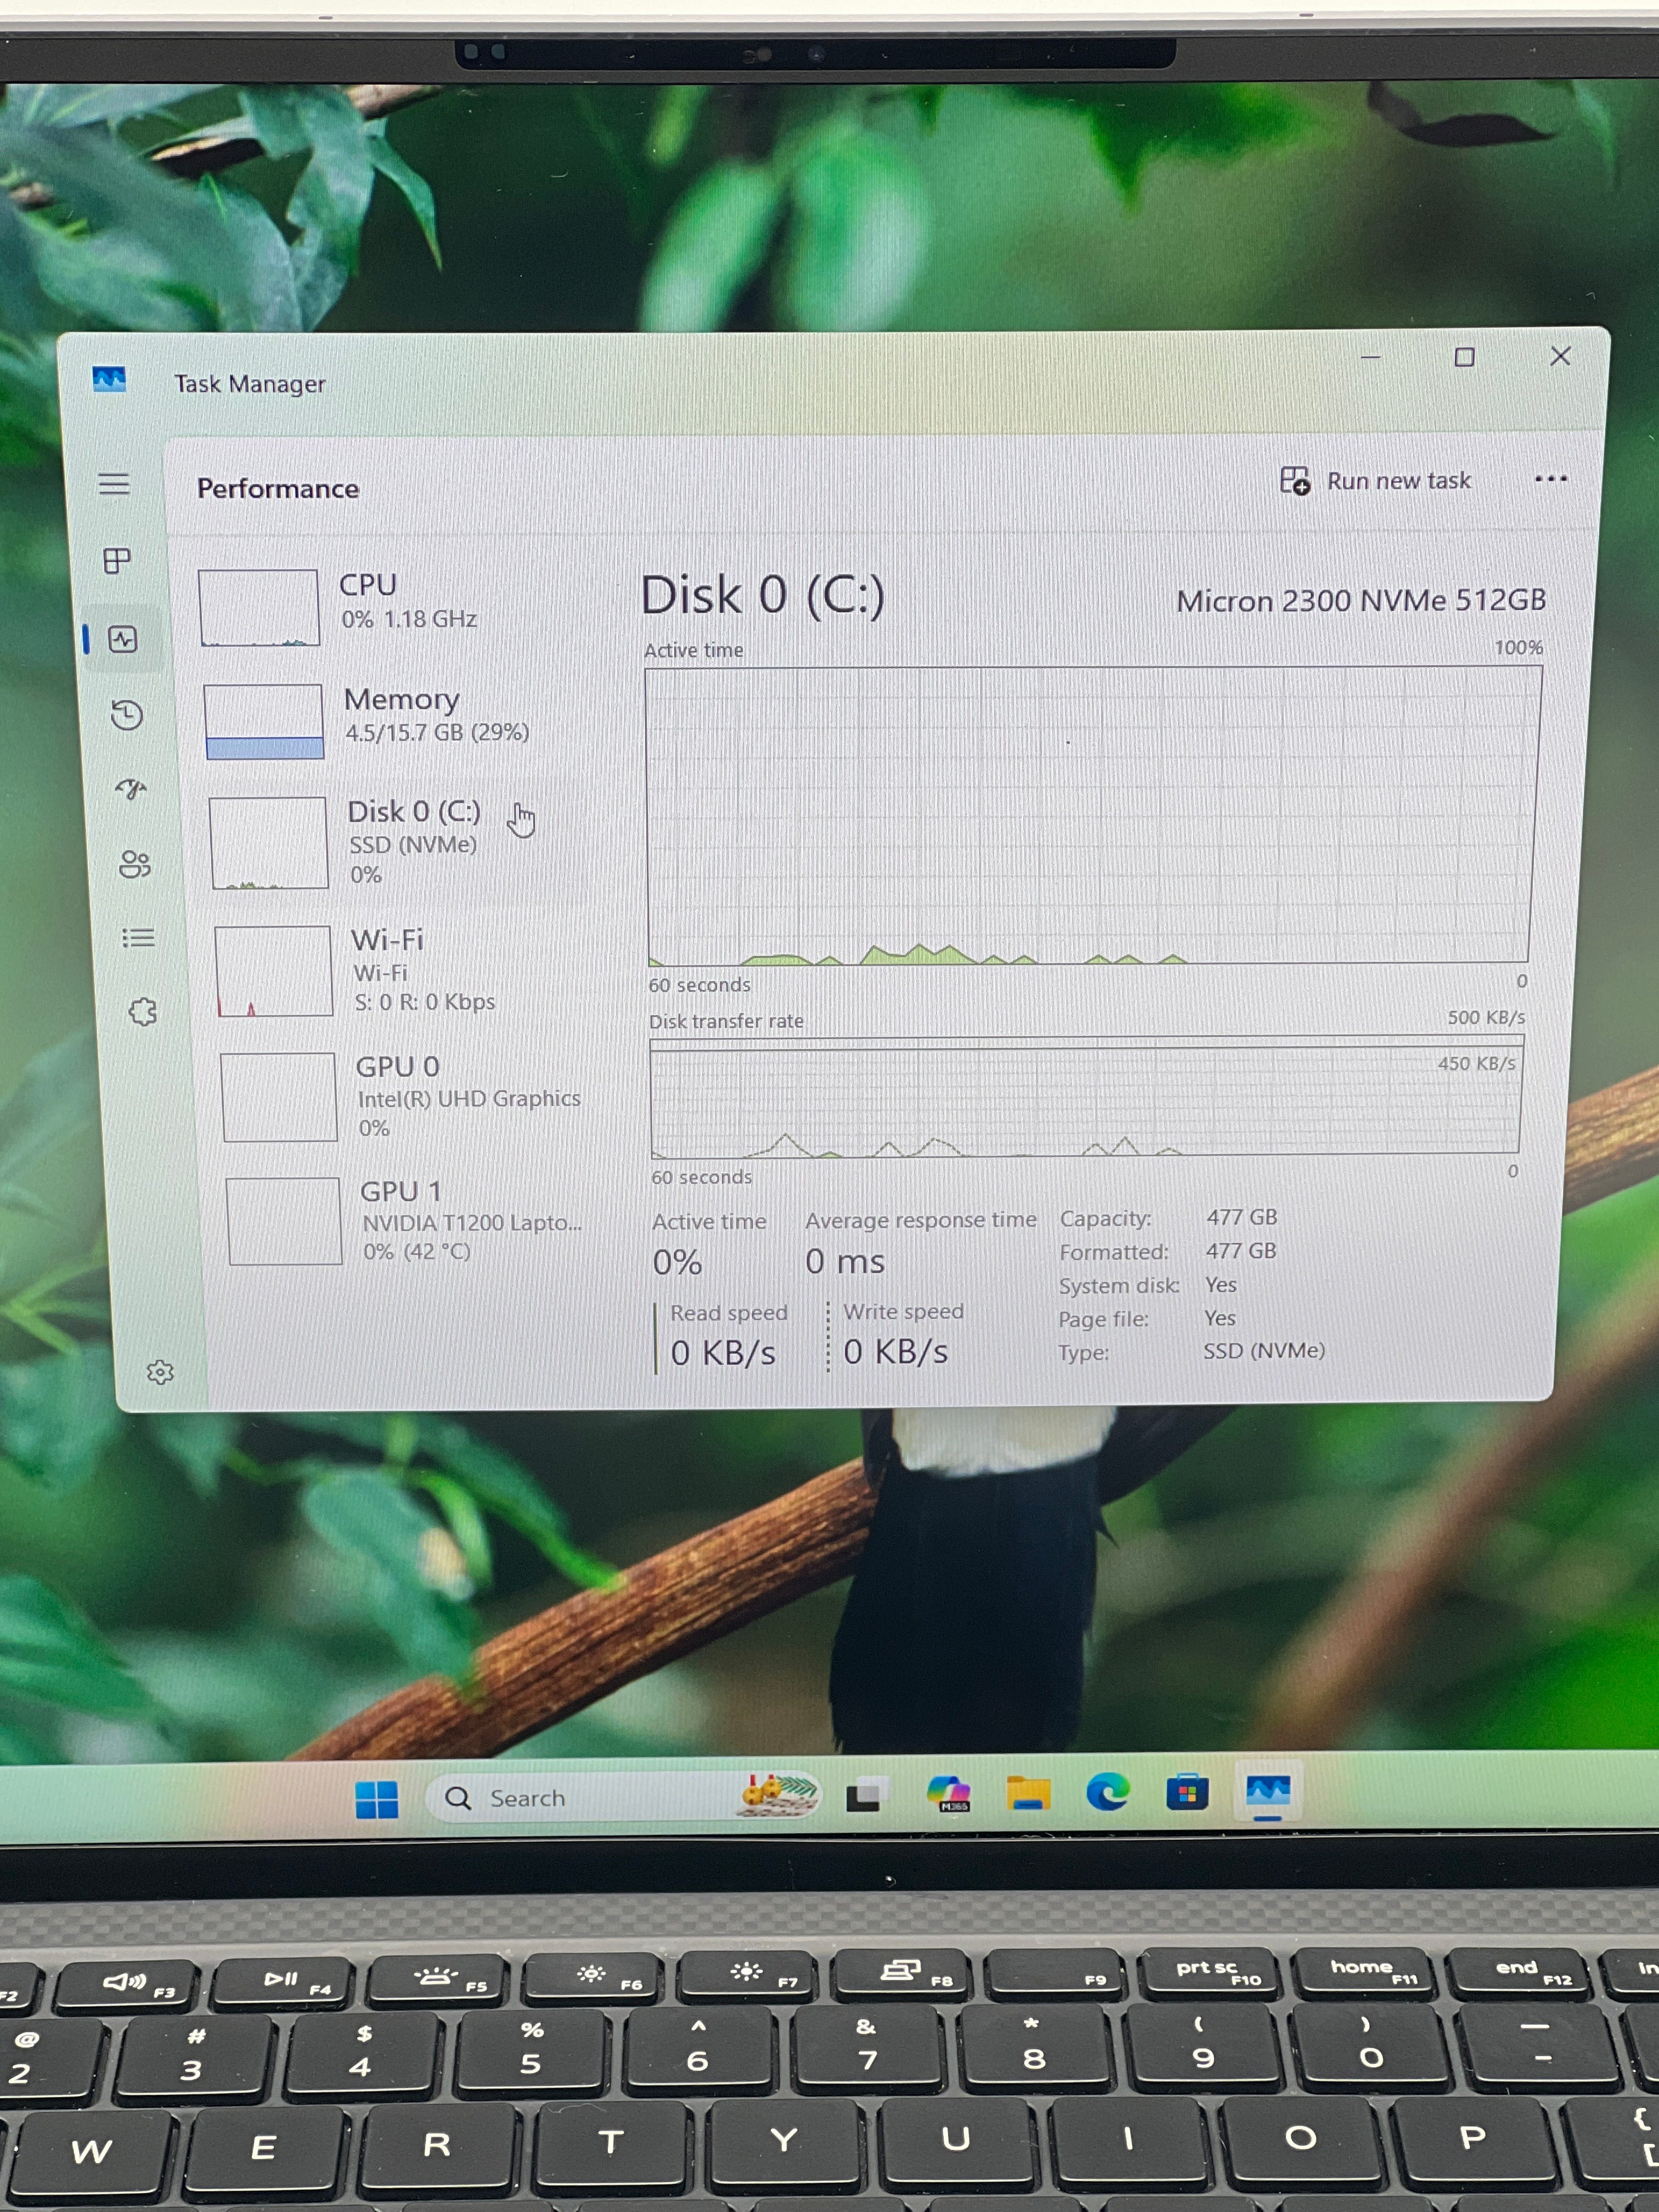Click the 450 KB/s label in transfer graph
Screen dimensions: 1659x2212
pos(1476,1064)
